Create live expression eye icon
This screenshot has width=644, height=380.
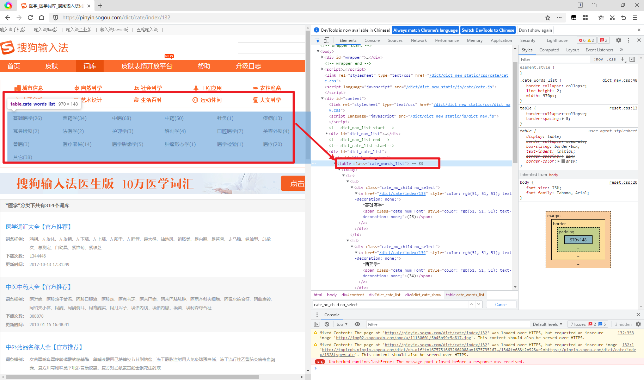click(357, 324)
